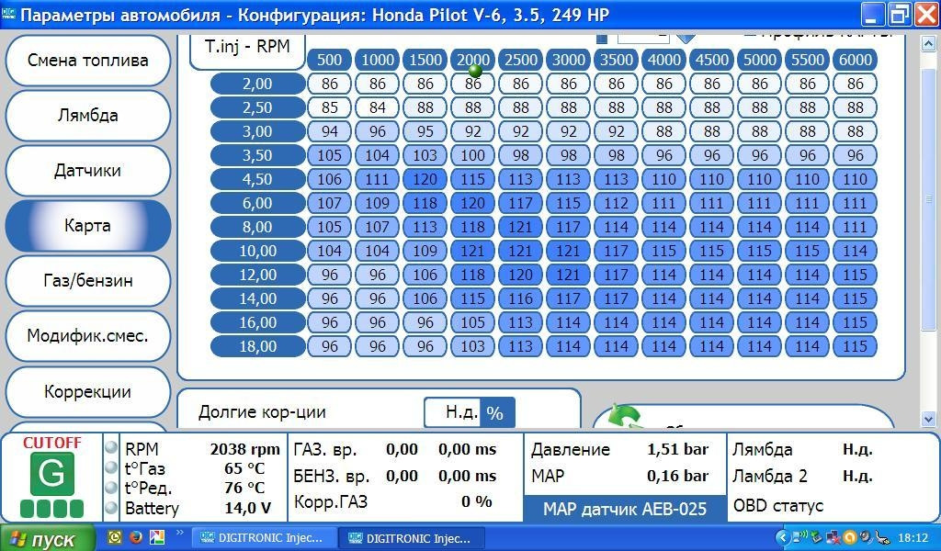Click cell 103 in row 18,00 column 2000

pos(473,346)
